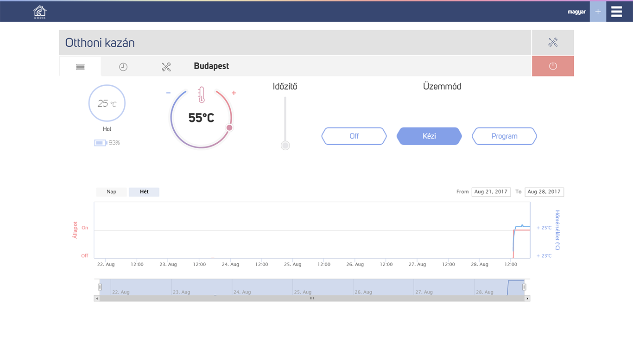Open the From date field
Viewport: 633px width, 356px height.
[491, 192]
